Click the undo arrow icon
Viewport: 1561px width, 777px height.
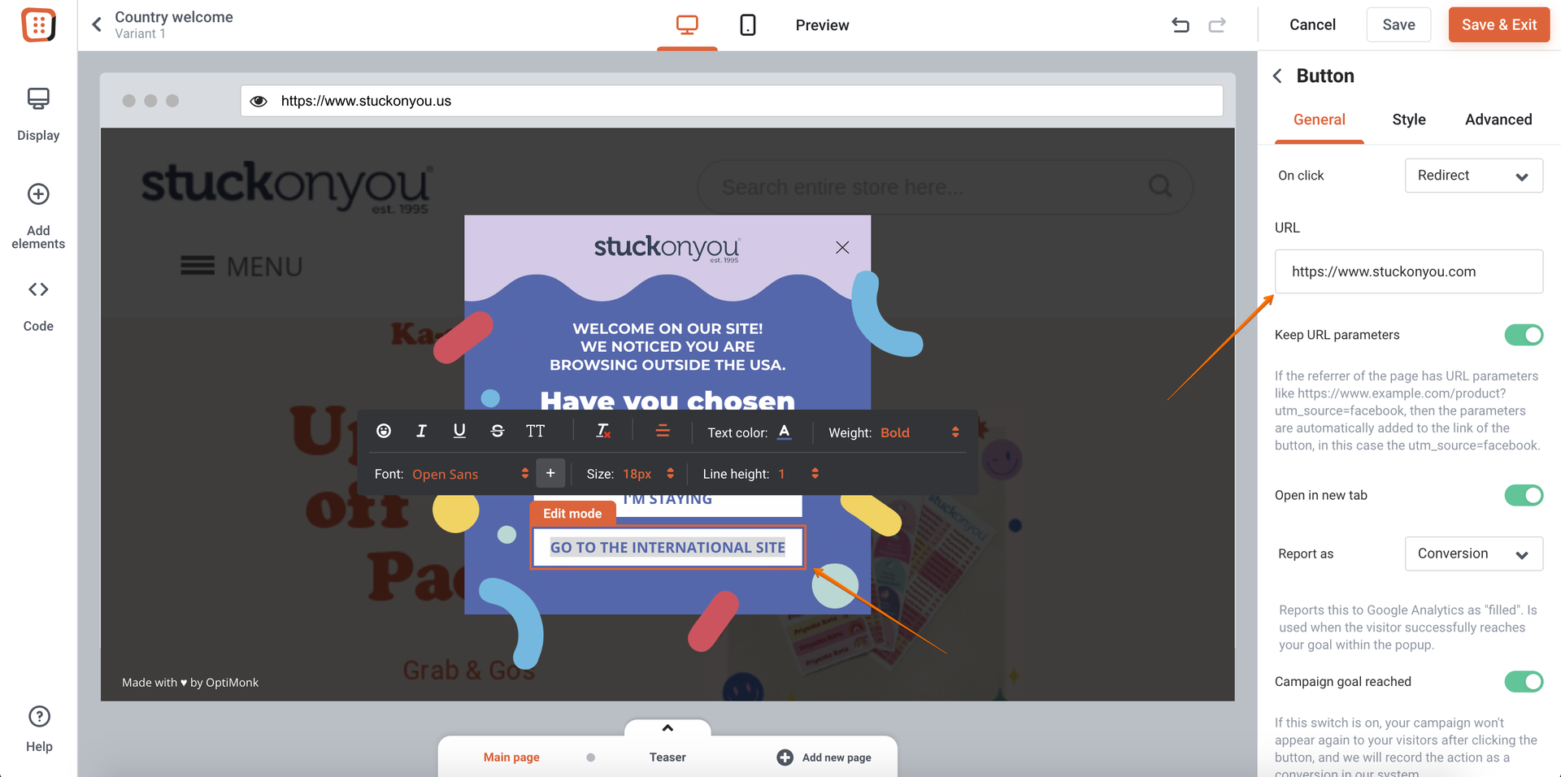(x=1181, y=25)
